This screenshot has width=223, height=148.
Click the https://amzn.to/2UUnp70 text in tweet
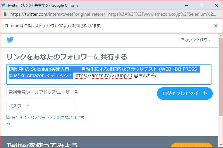coord(103,76)
